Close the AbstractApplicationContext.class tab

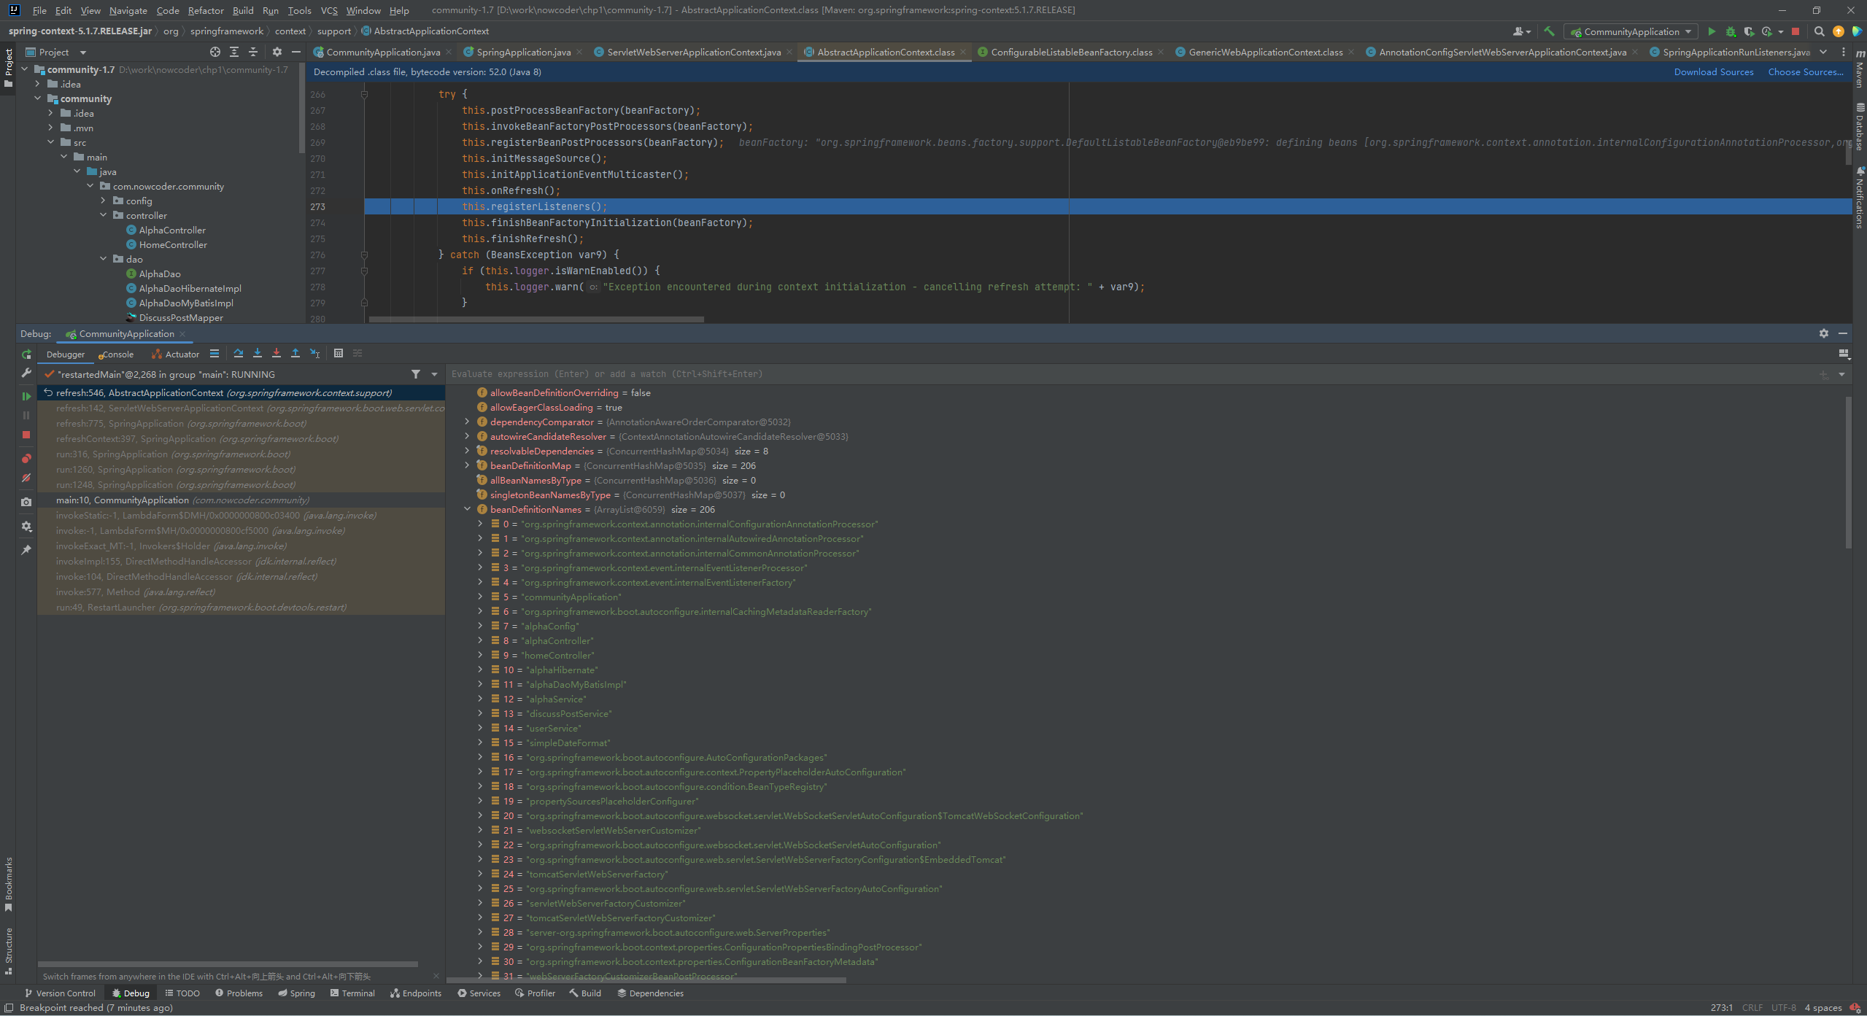pyautogui.click(x=963, y=52)
